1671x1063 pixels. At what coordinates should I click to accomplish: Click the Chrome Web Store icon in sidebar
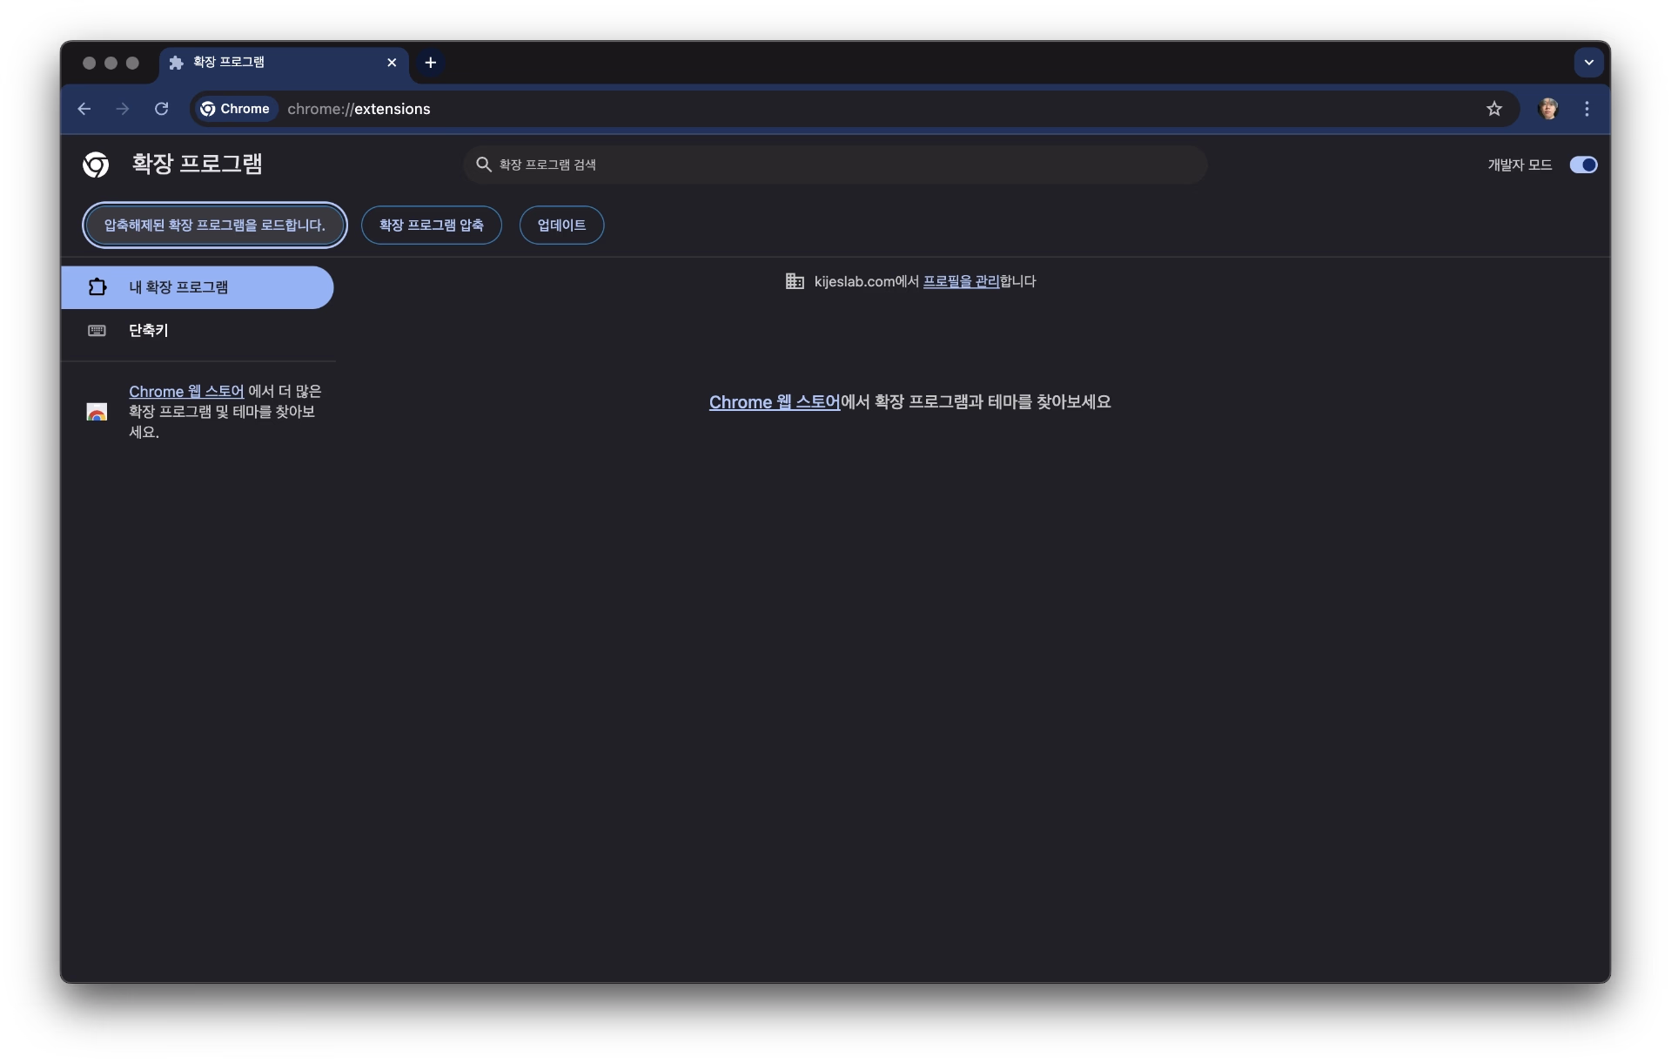(96, 412)
